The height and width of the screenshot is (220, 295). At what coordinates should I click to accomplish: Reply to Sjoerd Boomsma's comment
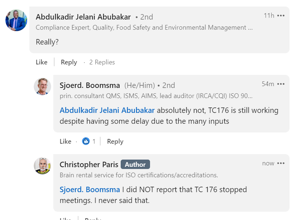115,141
